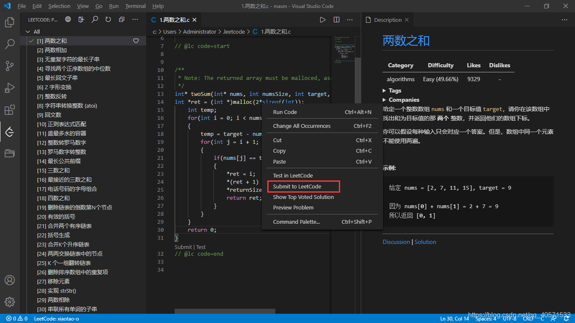Open the Discussion link
The width and height of the screenshot is (575, 323).
(396, 242)
